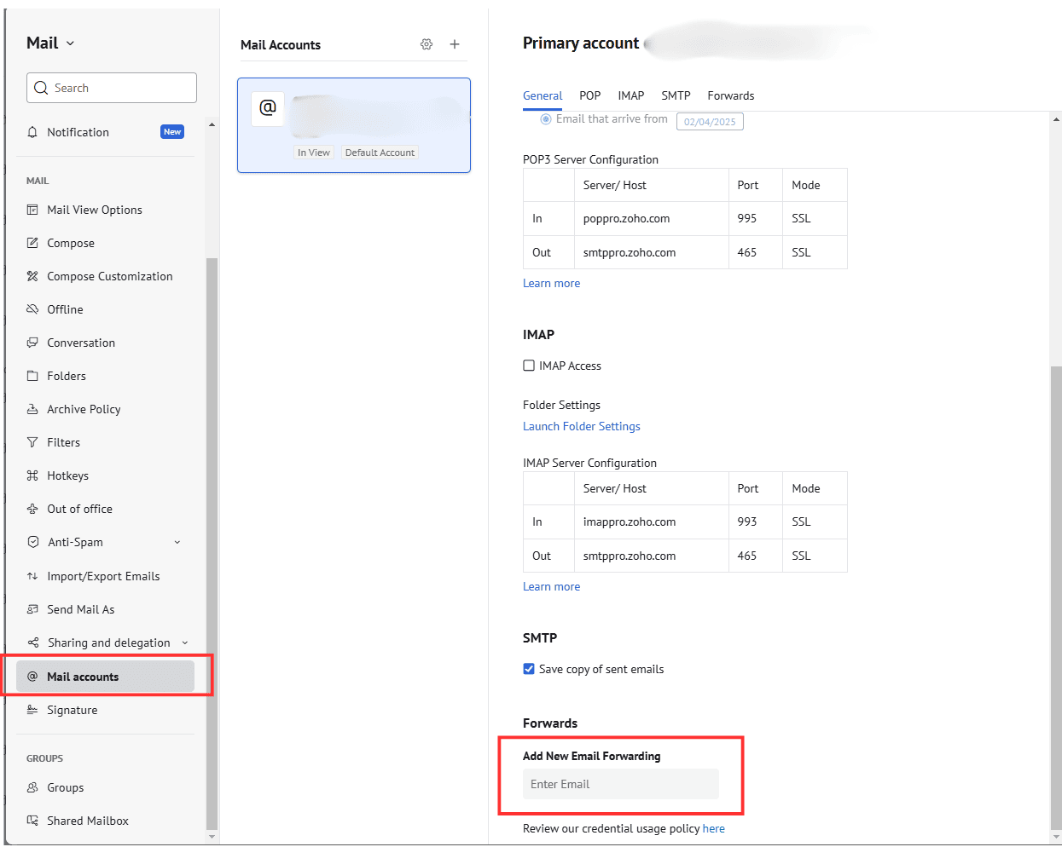
Task: Select Email that arrive from radio button
Action: point(546,119)
